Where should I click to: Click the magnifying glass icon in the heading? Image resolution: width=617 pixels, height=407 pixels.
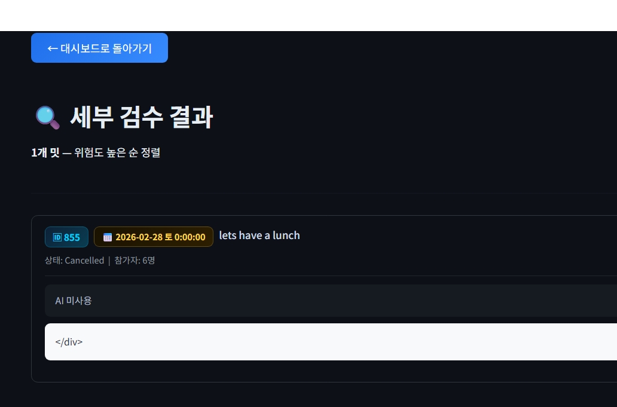(x=48, y=117)
